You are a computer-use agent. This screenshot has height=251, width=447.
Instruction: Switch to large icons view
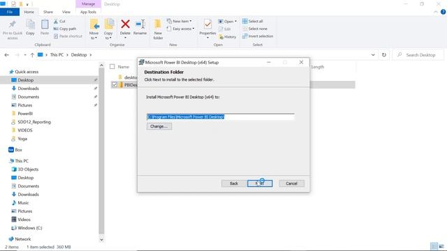click(441, 246)
